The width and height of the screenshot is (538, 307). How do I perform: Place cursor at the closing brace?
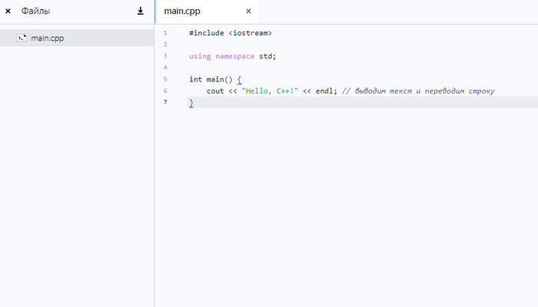click(191, 102)
